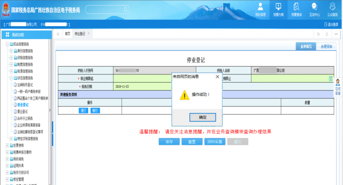
Task: Close the message dialog with X
Action: [217, 77]
